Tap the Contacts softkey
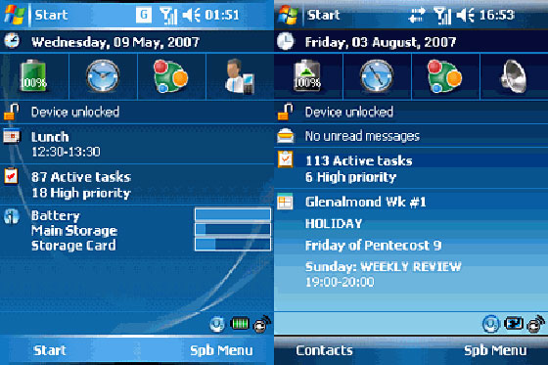 coord(324,350)
